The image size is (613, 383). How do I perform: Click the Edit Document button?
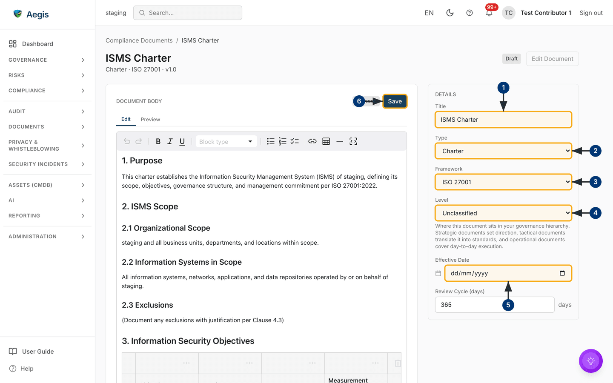coord(552,59)
